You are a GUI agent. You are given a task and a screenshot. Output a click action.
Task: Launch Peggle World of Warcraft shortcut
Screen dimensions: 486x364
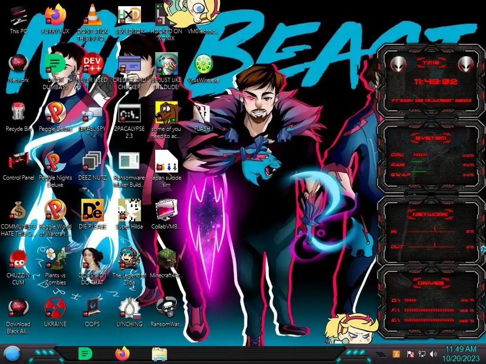[x=55, y=218]
